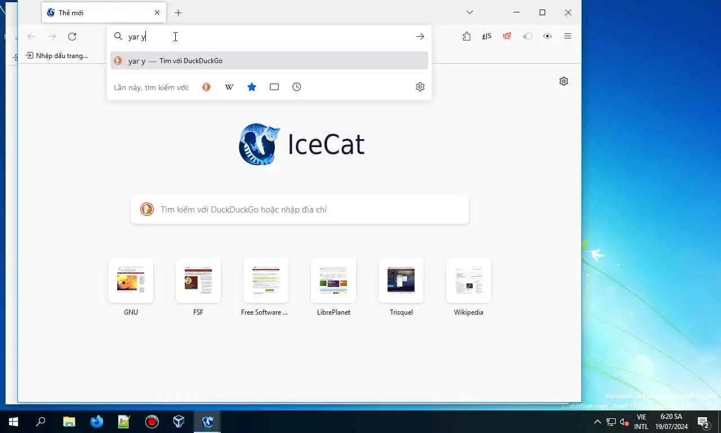
Task: Open taskbar search magnifier
Action: [x=41, y=421]
